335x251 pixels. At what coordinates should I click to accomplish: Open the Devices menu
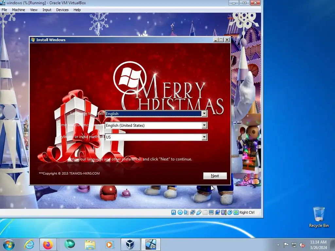pos(62,10)
